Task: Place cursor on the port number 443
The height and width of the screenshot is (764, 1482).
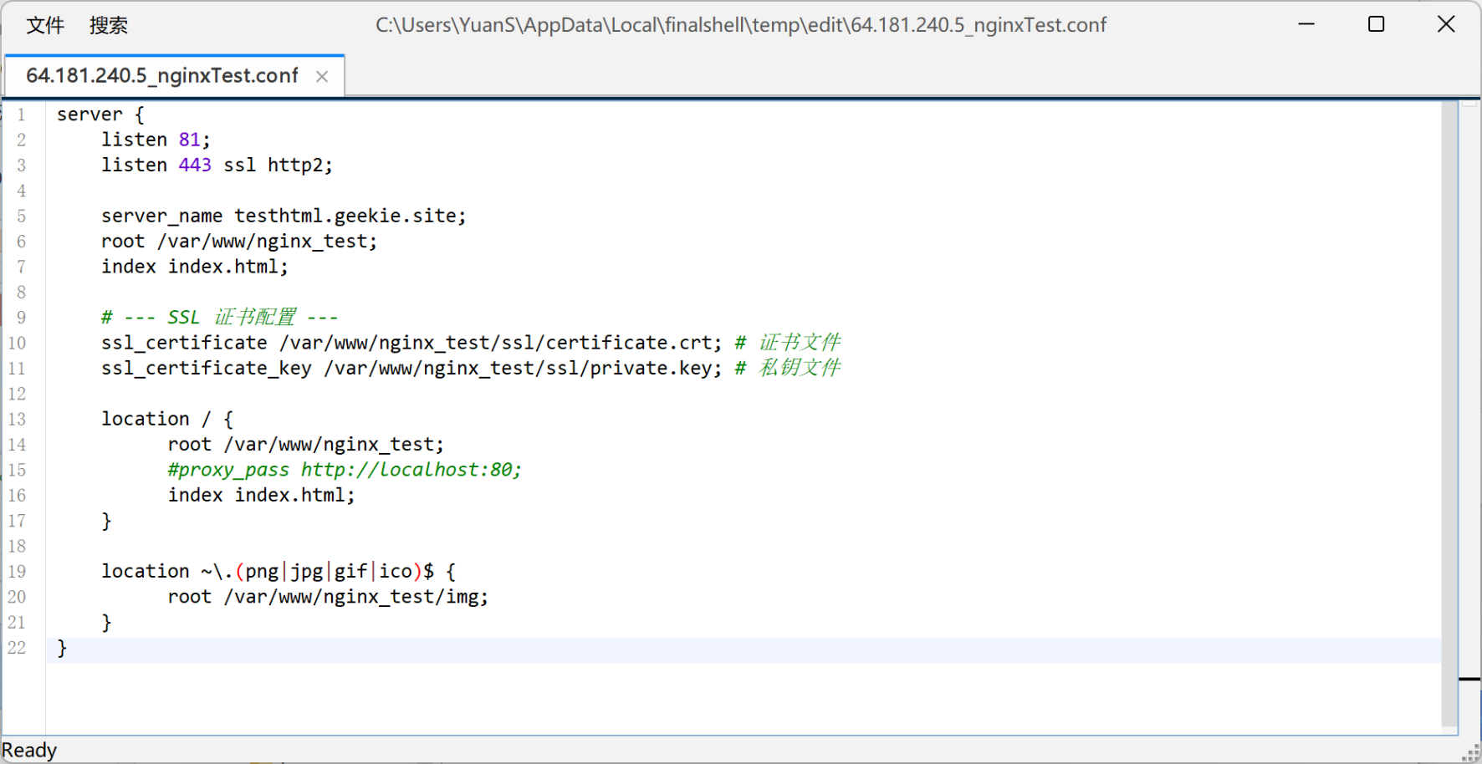Action: (x=195, y=166)
